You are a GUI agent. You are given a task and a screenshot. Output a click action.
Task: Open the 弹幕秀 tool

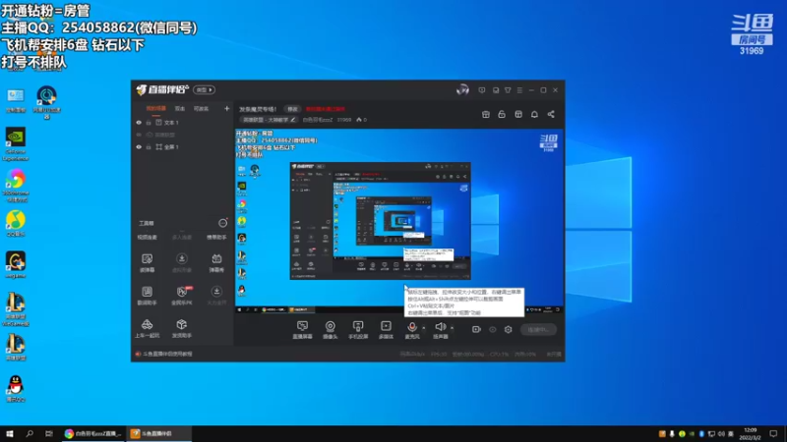(216, 262)
